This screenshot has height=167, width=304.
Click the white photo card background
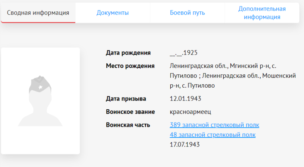pyautogui.click(x=40, y=140)
